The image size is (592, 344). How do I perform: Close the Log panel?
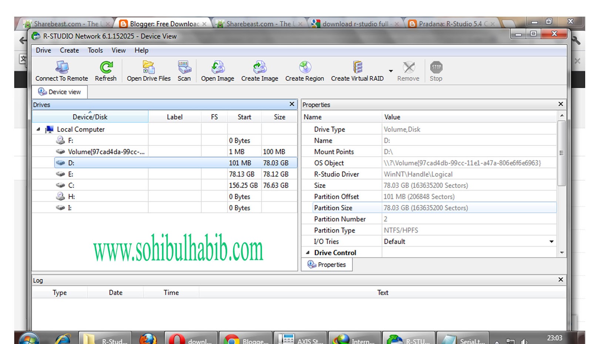(561, 280)
